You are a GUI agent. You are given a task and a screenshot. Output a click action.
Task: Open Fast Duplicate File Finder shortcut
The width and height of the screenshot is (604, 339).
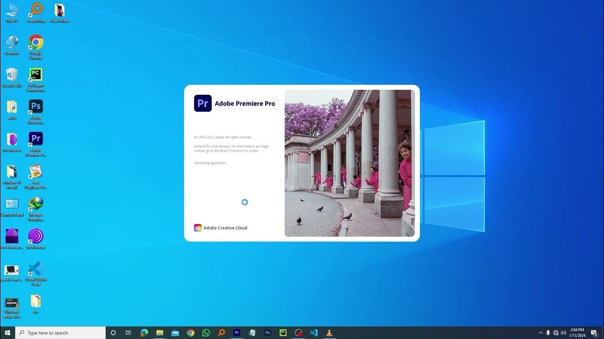pyautogui.click(x=36, y=177)
